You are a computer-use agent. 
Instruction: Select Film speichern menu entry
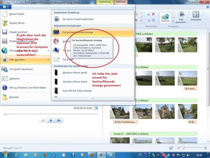click(25, 60)
